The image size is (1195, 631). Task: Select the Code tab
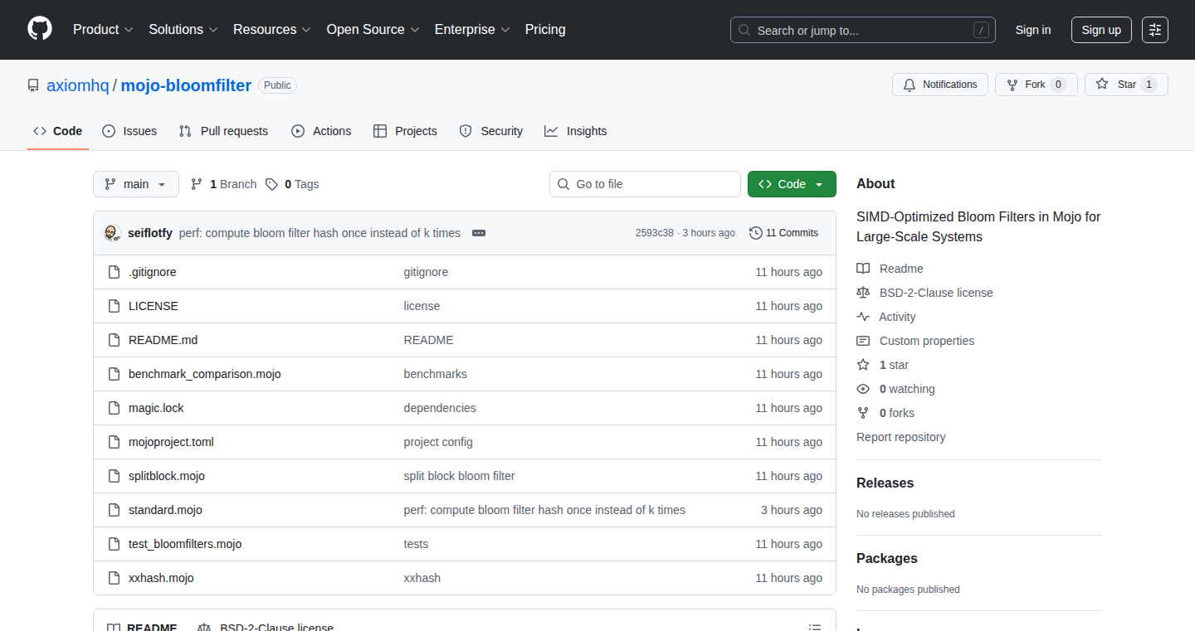pos(58,131)
